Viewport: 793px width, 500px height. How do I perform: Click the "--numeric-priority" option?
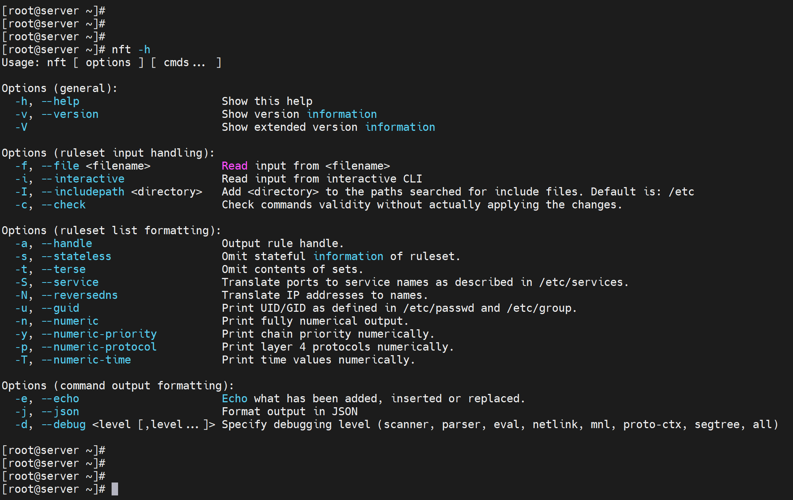tap(99, 334)
